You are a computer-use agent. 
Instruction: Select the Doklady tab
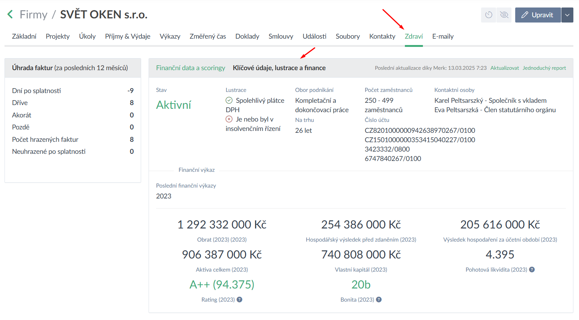247,36
